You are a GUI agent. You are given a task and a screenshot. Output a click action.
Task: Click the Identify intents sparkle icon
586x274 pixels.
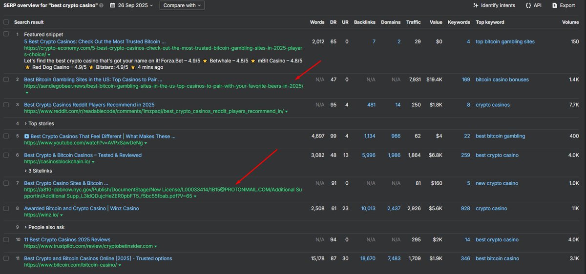(x=476, y=5)
